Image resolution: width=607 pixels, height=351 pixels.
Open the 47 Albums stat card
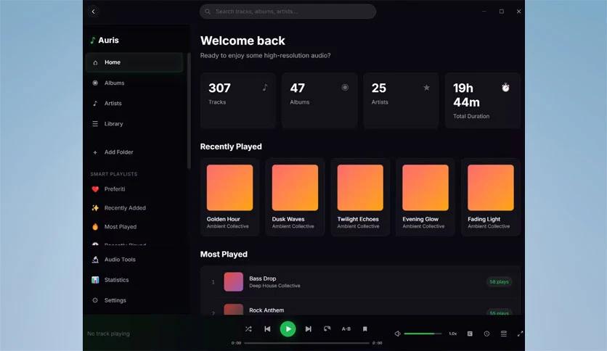[319, 100]
